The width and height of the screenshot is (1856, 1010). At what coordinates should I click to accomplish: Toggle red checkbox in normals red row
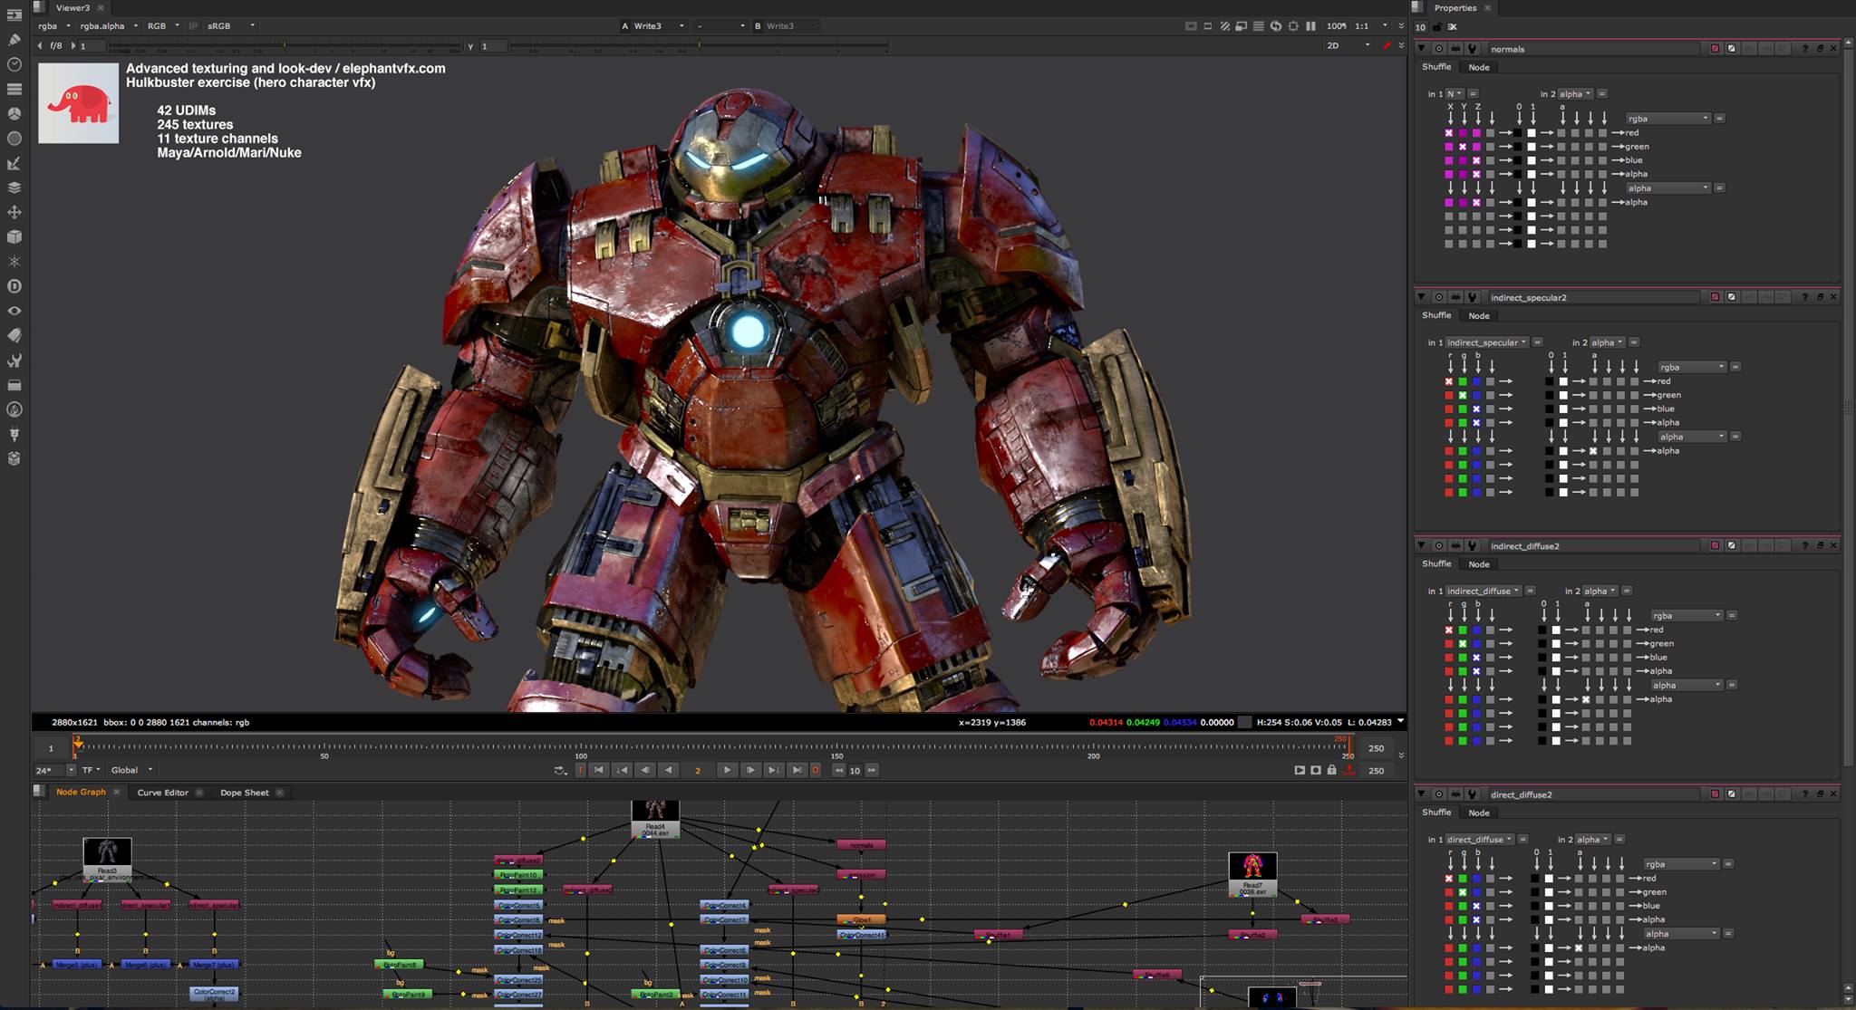coord(1449,132)
